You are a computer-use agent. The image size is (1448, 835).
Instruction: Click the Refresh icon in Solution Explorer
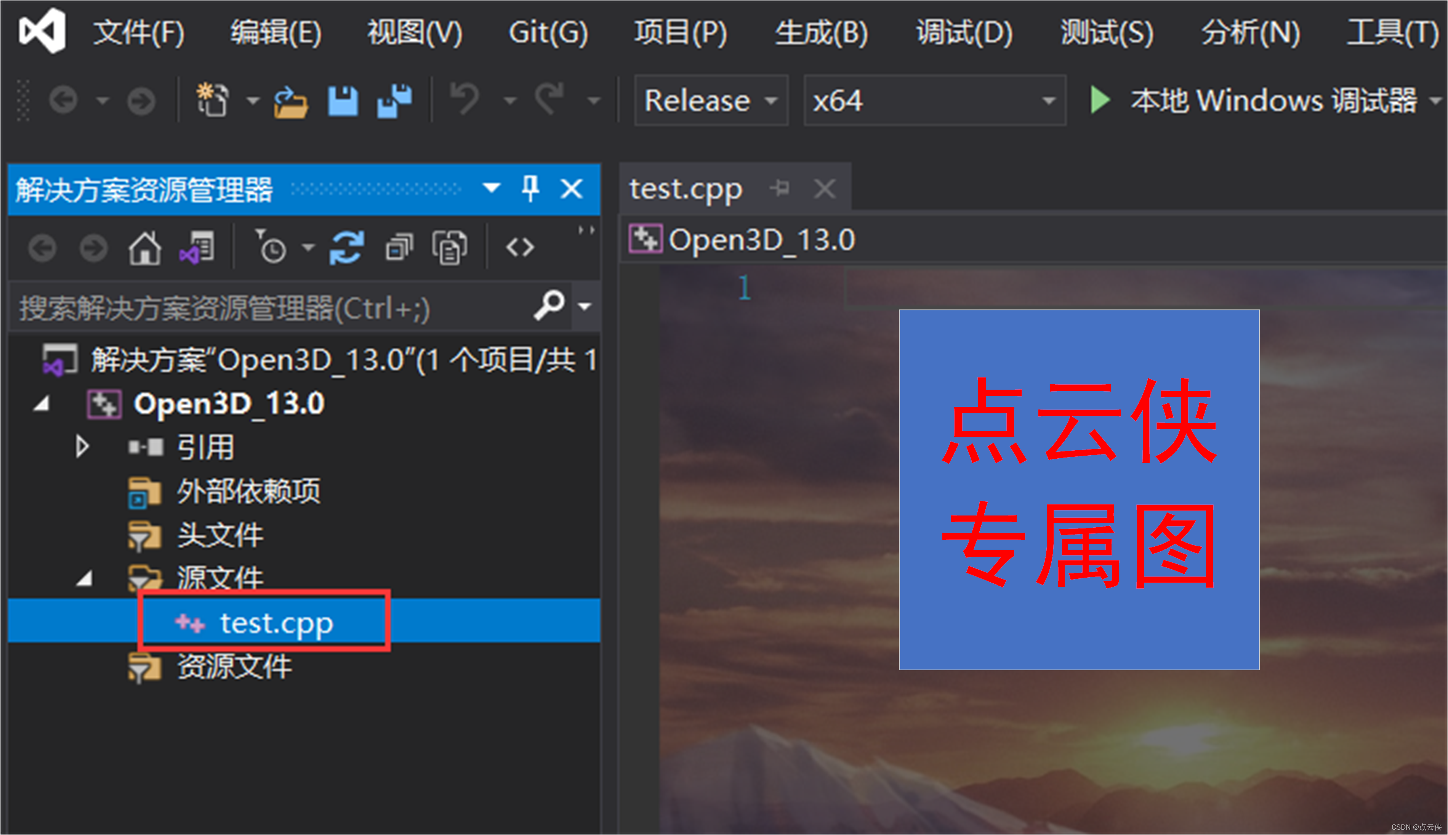[347, 247]
